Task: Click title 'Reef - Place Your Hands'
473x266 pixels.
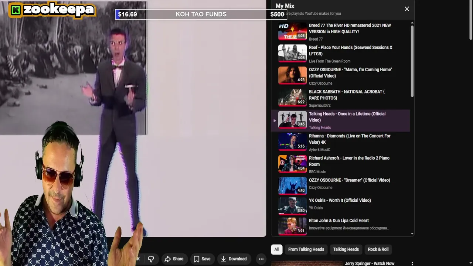Action: [x=350, y=51]
